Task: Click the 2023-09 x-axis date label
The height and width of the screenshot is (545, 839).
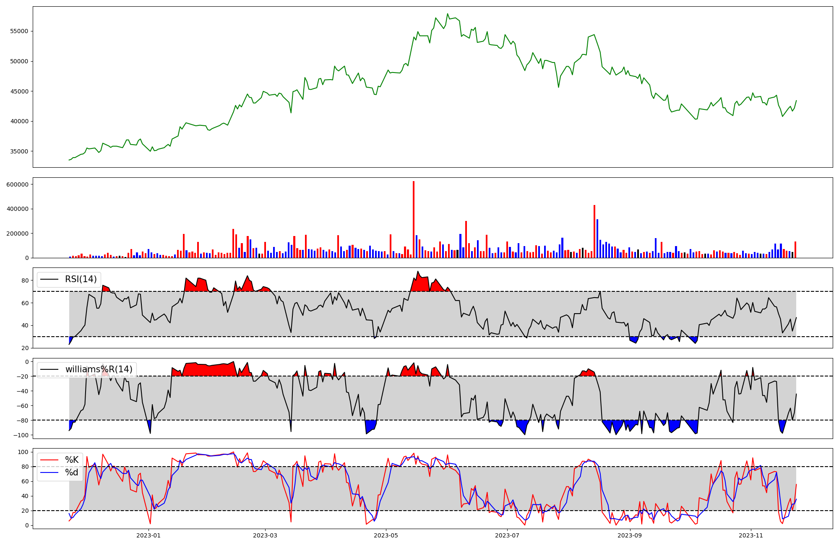Action: coord(630,535)
